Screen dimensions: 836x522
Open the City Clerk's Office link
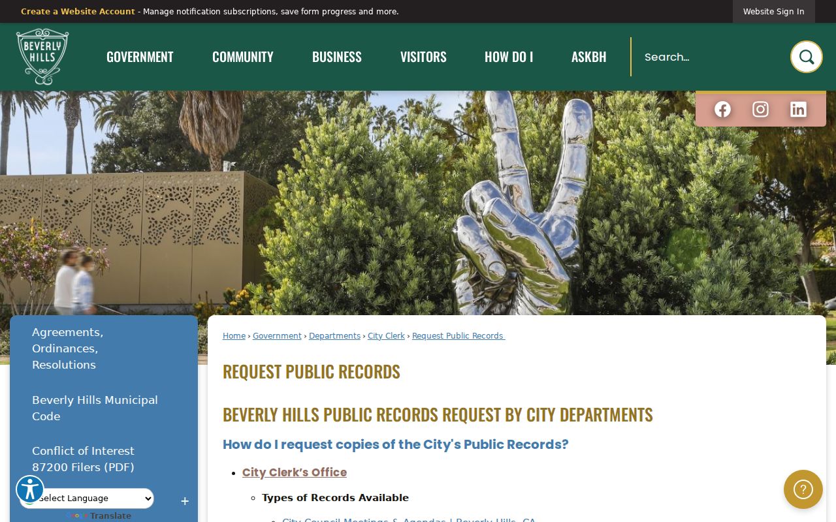tap(295, 472)
